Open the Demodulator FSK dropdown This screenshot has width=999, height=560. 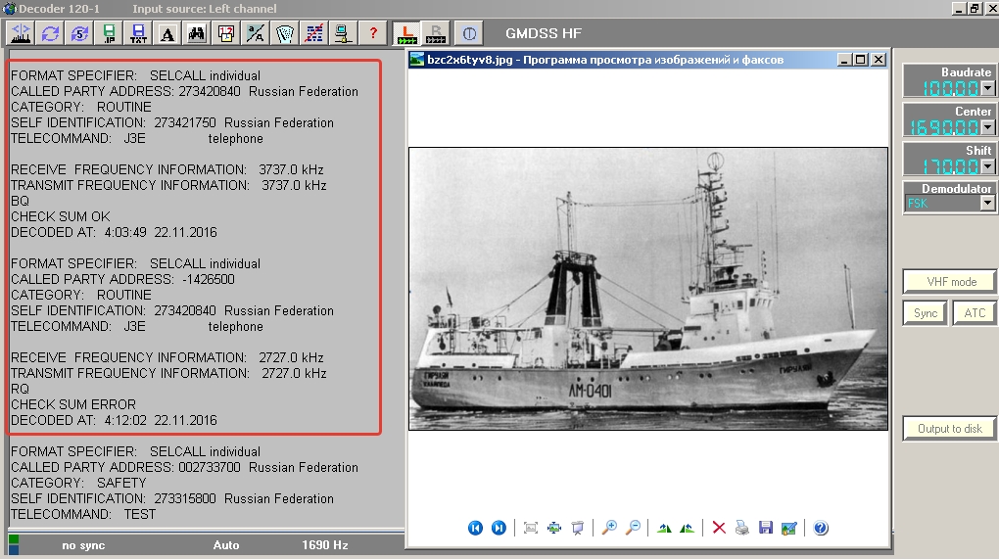click(987, 204)
